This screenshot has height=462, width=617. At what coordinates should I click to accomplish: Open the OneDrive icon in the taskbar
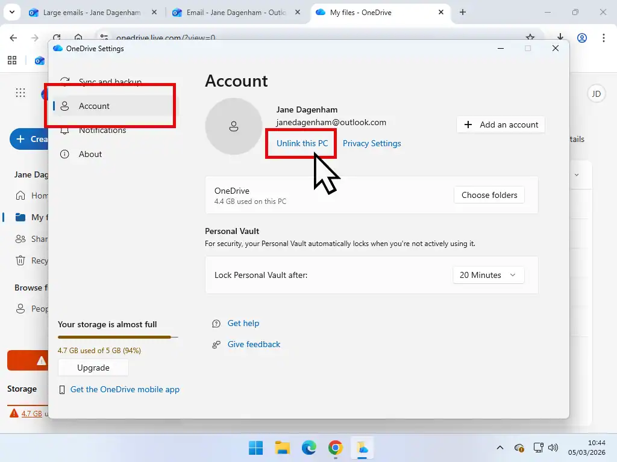[362, 448]
